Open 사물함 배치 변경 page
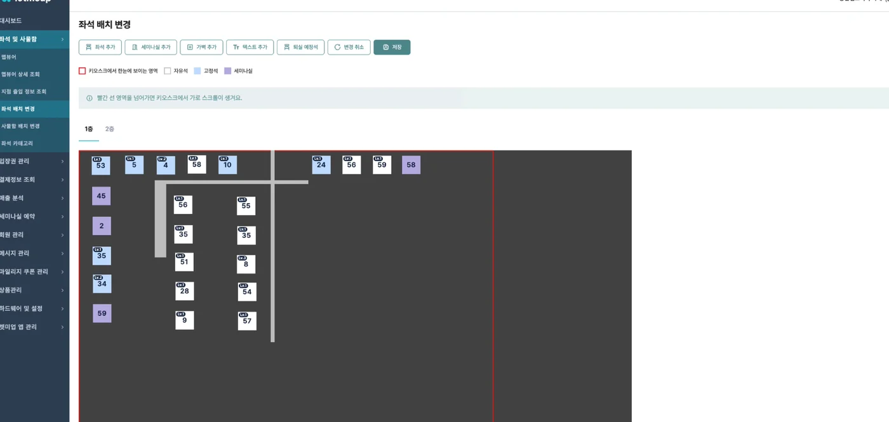 (34, 126)
